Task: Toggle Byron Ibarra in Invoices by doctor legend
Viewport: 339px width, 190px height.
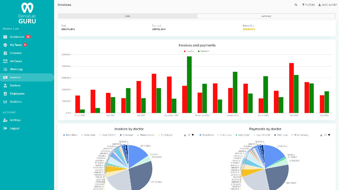Action: click(x=70, y=135)
